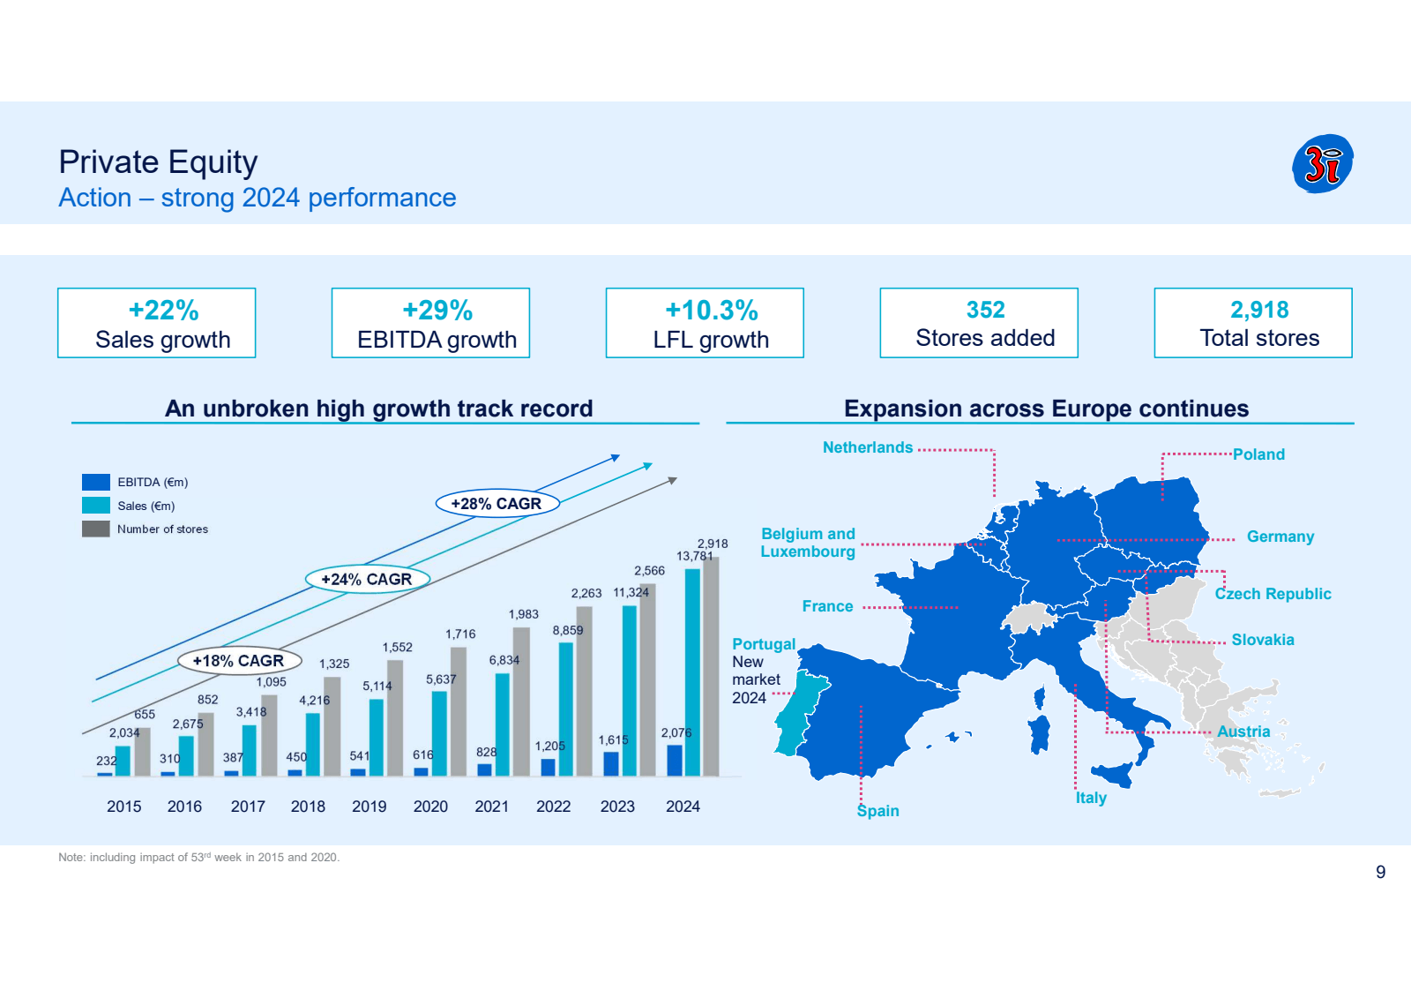Click the Netherlands map label

pos(868,447)
